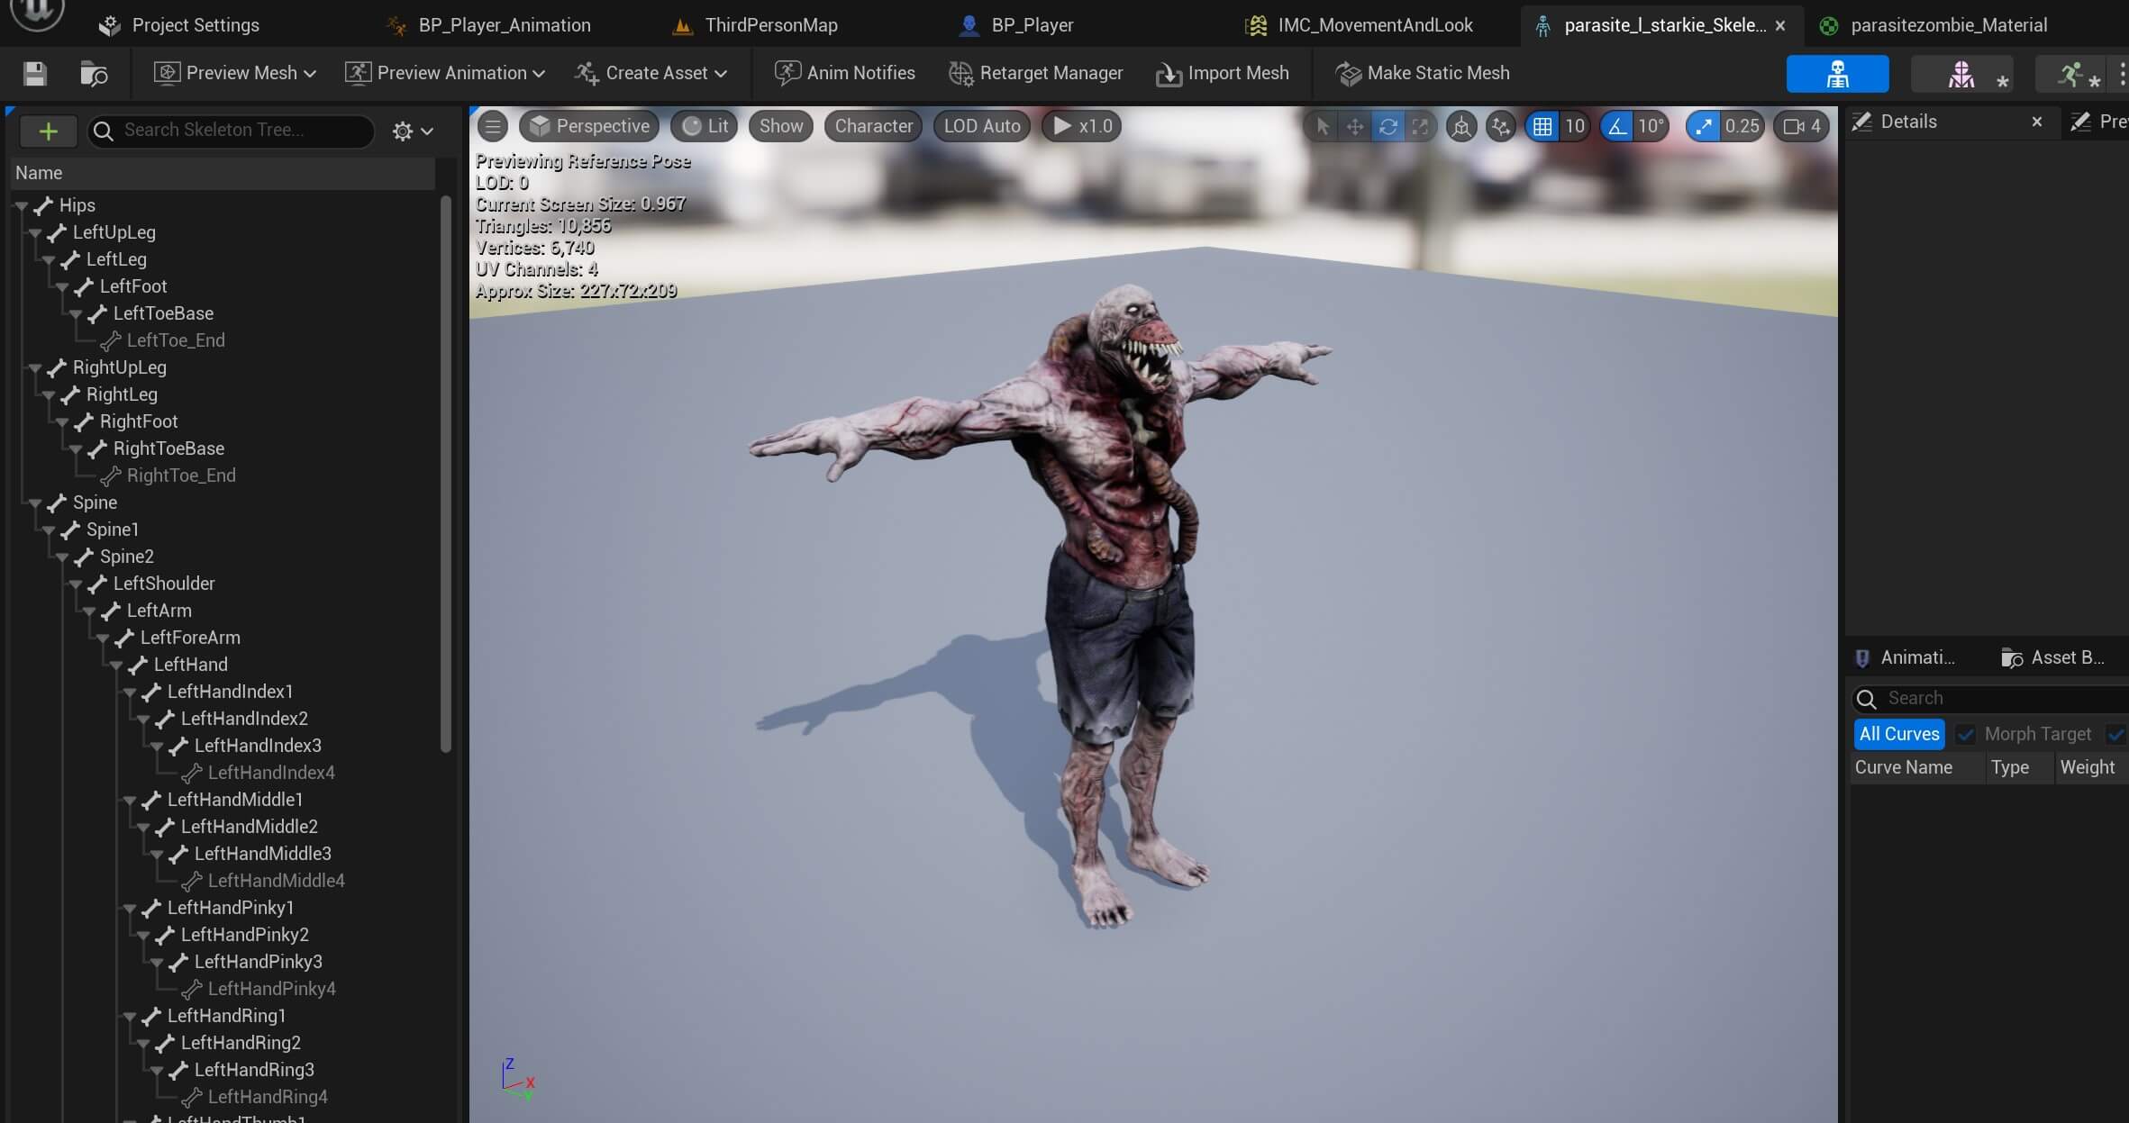Viewport: 2129px width, 1123px height.
Task: Click the Import Mesh button
Action: click(1223, 74)
